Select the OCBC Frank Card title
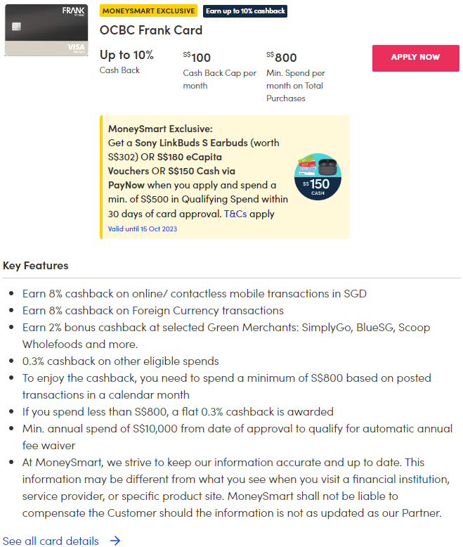463x547 pixels. pyautogui.click(x=151, y=30)
